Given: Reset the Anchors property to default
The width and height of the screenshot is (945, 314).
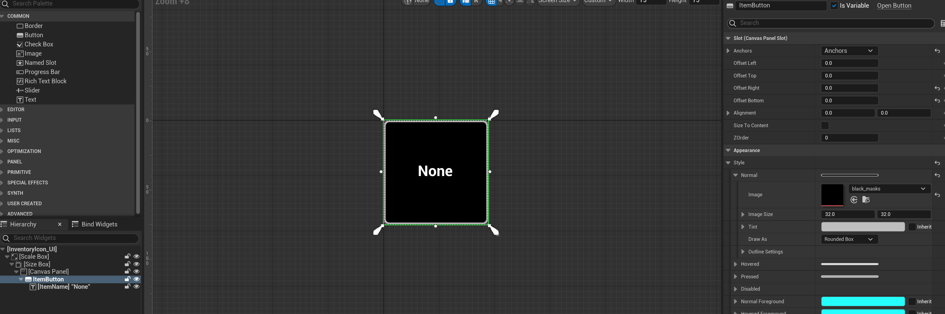Looking at the screenshot, I should coord(937,51).
